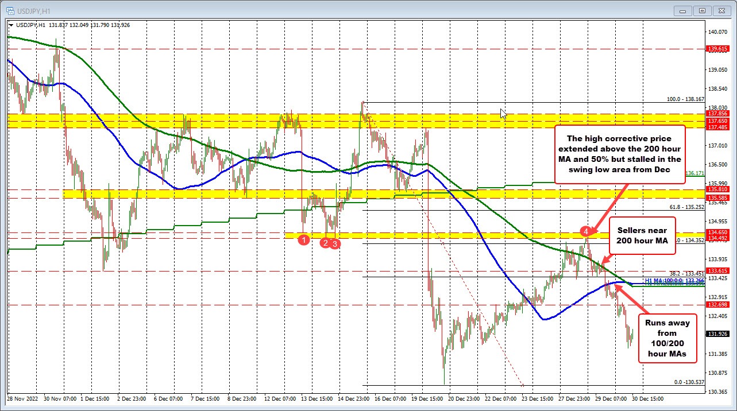
Task: Click the red 134.650 price level label
Action: 717,232
